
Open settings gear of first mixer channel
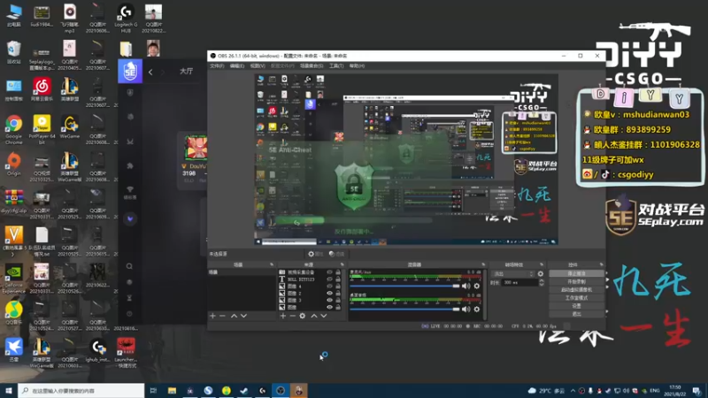coord(477,286)
